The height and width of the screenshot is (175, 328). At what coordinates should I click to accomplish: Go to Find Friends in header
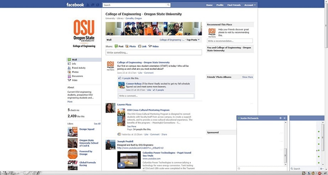(234, 5)
